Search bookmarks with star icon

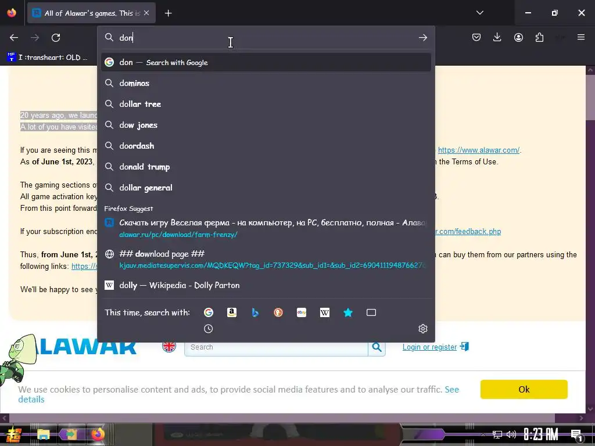point(348,312)
